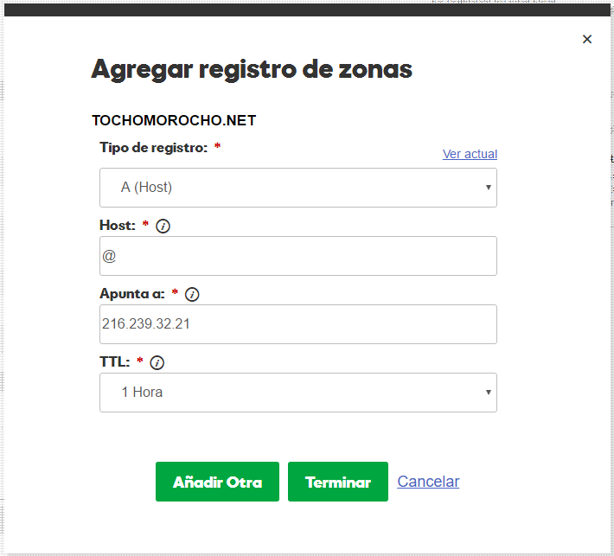This screenshot has height=556, width=614.
Task: Click the Tipo de registro dropdown arrow
Action: pyautogui.click(x=489, y=188)
